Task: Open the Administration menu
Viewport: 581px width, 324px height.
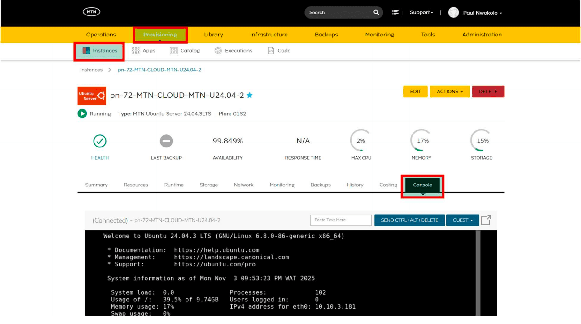Action: [x=482, y=35]
